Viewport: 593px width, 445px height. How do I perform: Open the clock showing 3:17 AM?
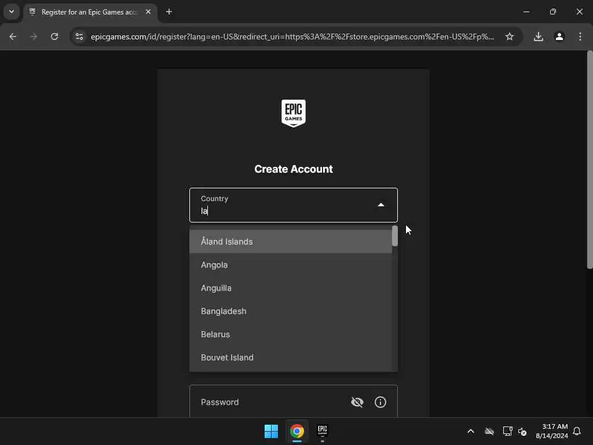click(x=552, y=431)
